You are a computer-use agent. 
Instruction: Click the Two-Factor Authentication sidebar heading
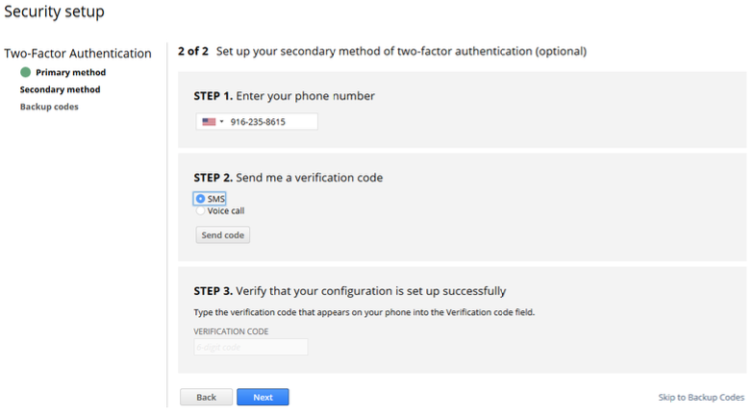coord(78,53)
